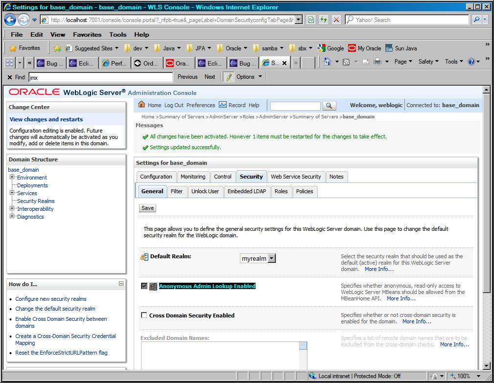Click the console search text field

(x=295, y=106)
